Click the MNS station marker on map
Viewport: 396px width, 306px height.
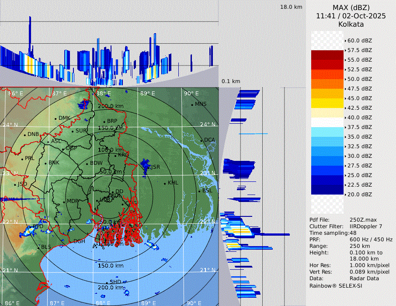click(x=192, y=104)
